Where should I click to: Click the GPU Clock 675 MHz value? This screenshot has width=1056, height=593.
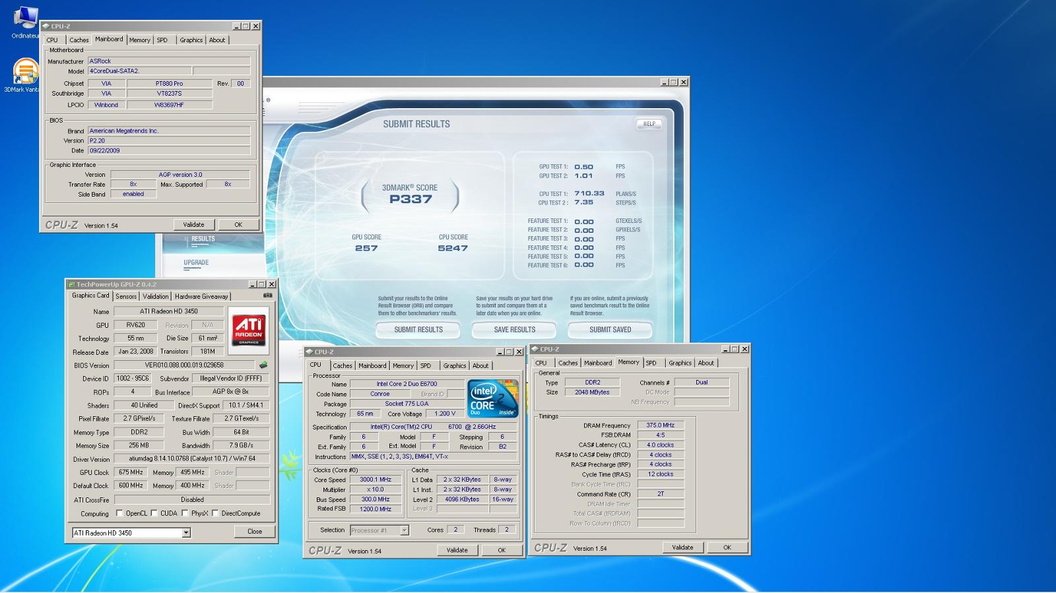(131, 472)
